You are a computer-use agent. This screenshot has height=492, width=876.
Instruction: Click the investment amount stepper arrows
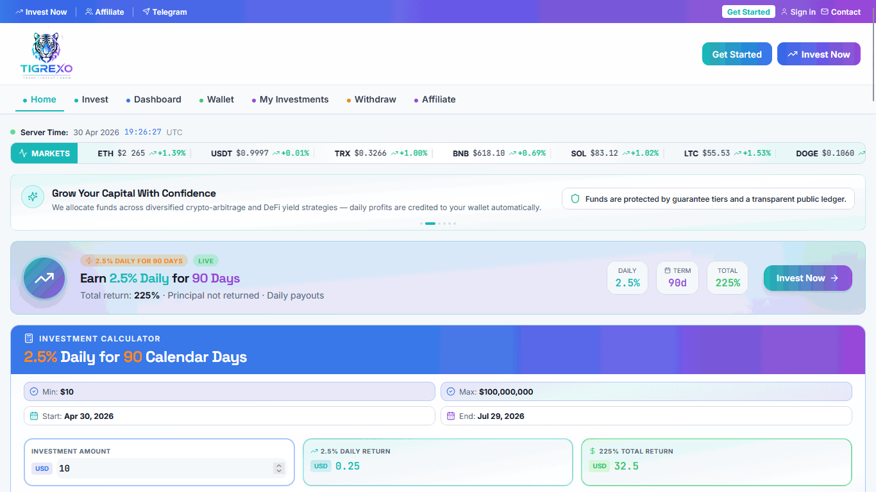pos(278,468)
